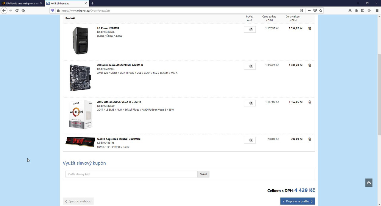381x206 pixels.
Task: Click Cena celkem s DPH header
Action: [293, 18]
